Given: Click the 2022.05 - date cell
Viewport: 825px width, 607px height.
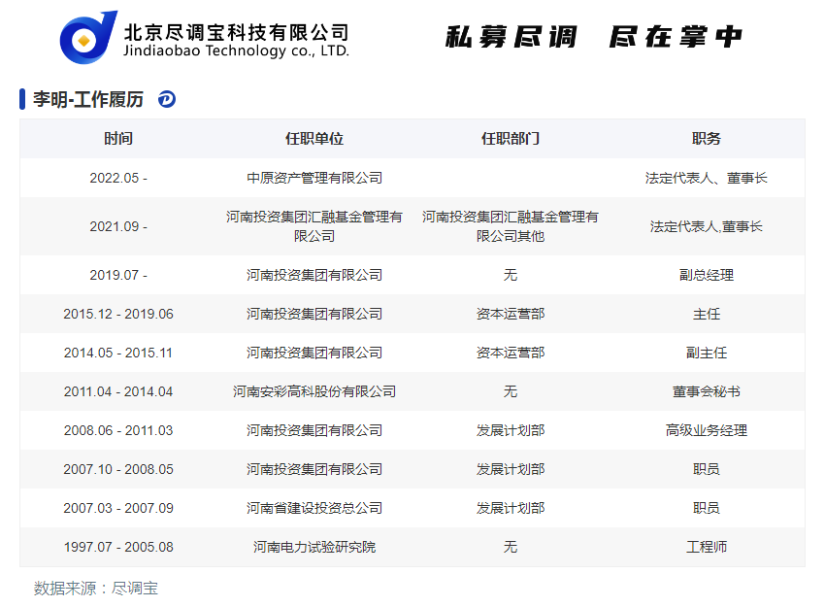Looking at the screenshot, I should (x=118, y=178).
